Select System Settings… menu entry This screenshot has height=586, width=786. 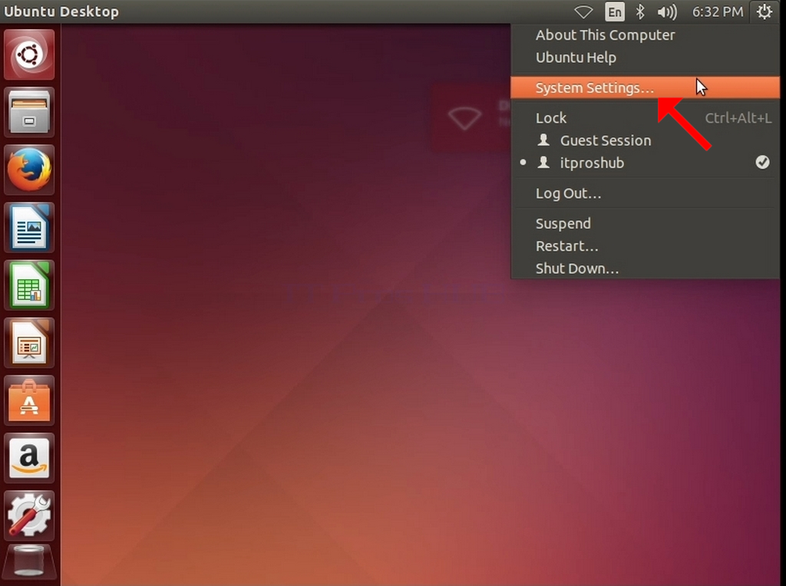pos(645,87)
